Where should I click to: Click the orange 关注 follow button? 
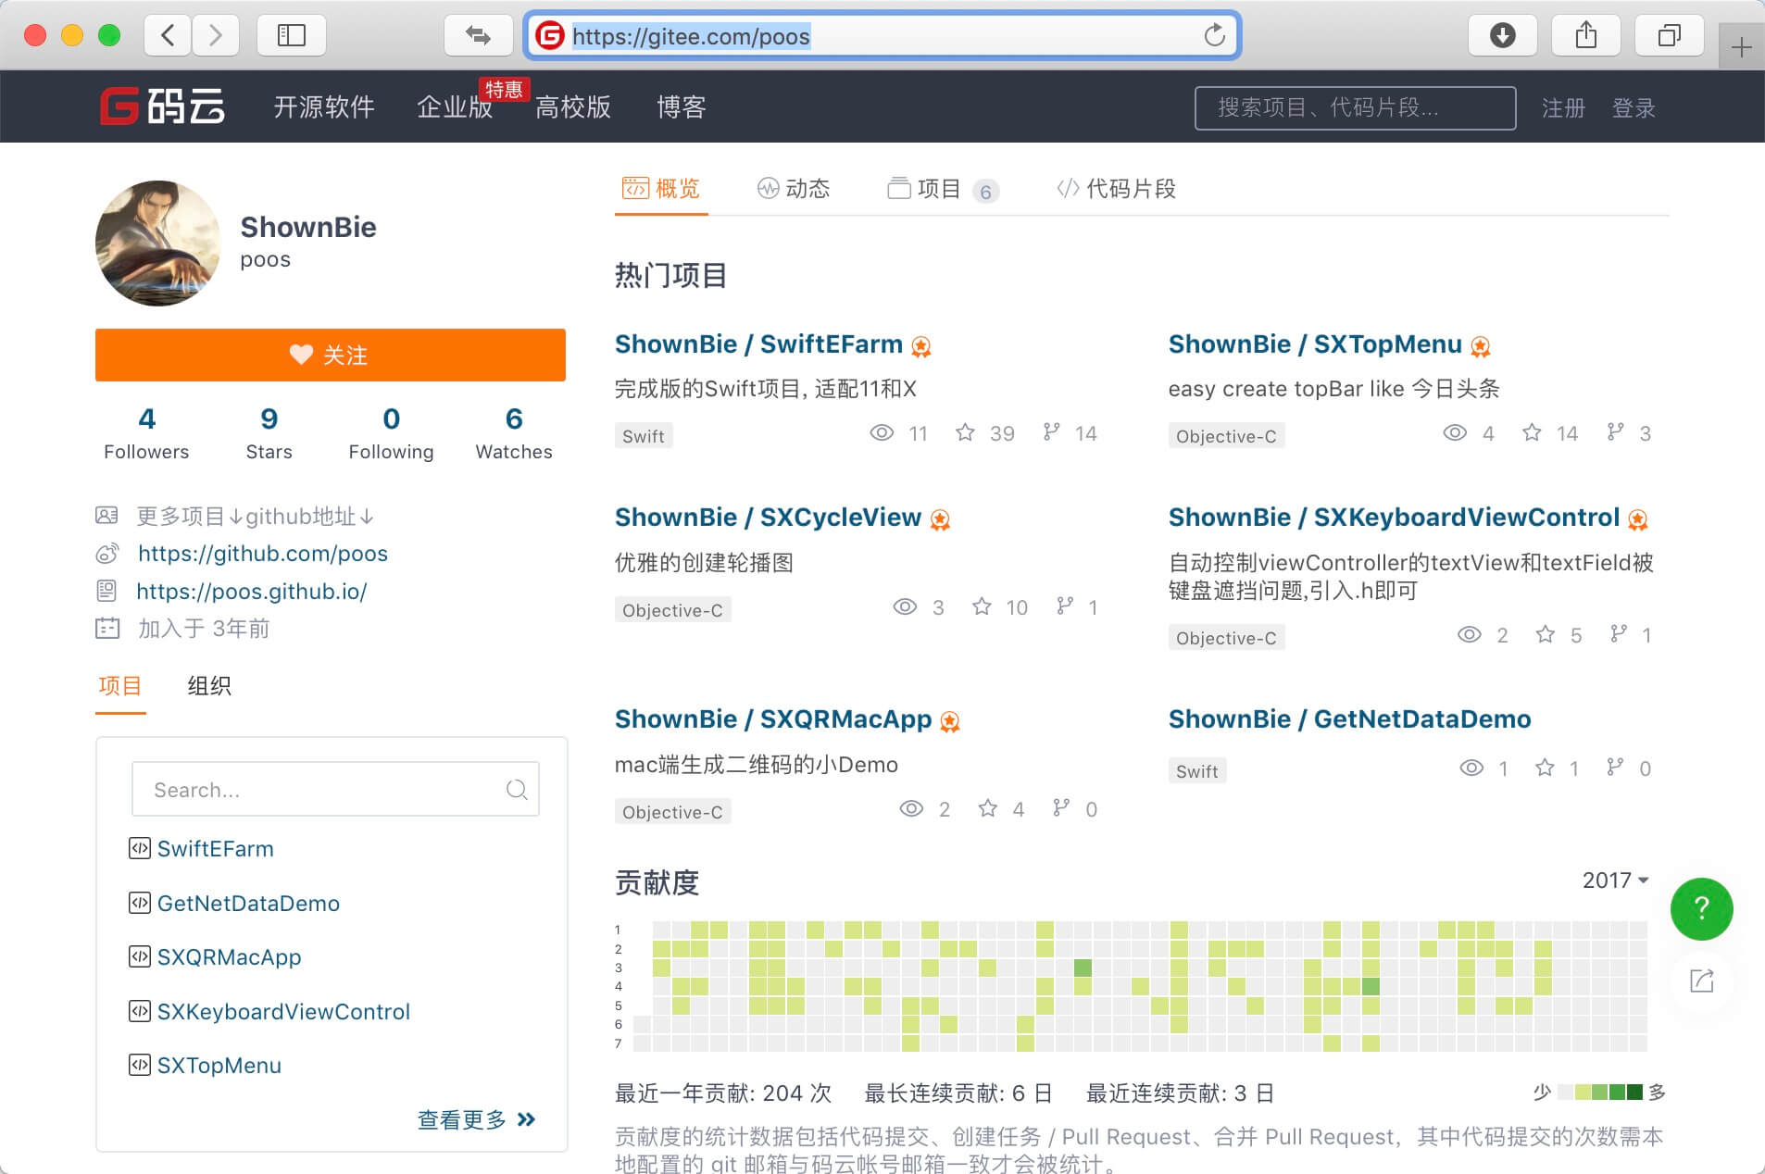[x=331, y=355]
